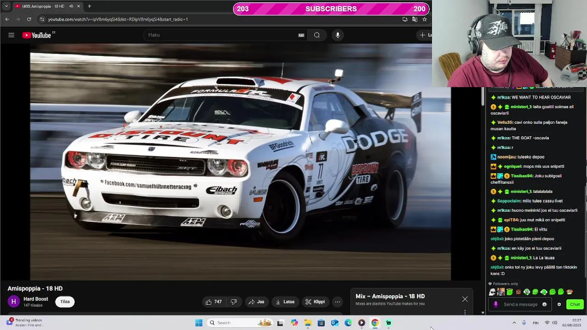Pick the monkey emote in the chat row
This screenshot has width=587, height=330.
click(x=570, y=292)
